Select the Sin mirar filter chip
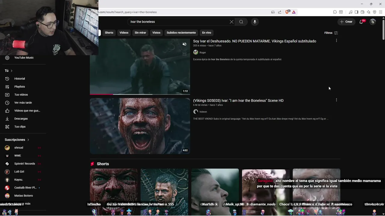Screen dimensions: 385x216 pos(140,33)
